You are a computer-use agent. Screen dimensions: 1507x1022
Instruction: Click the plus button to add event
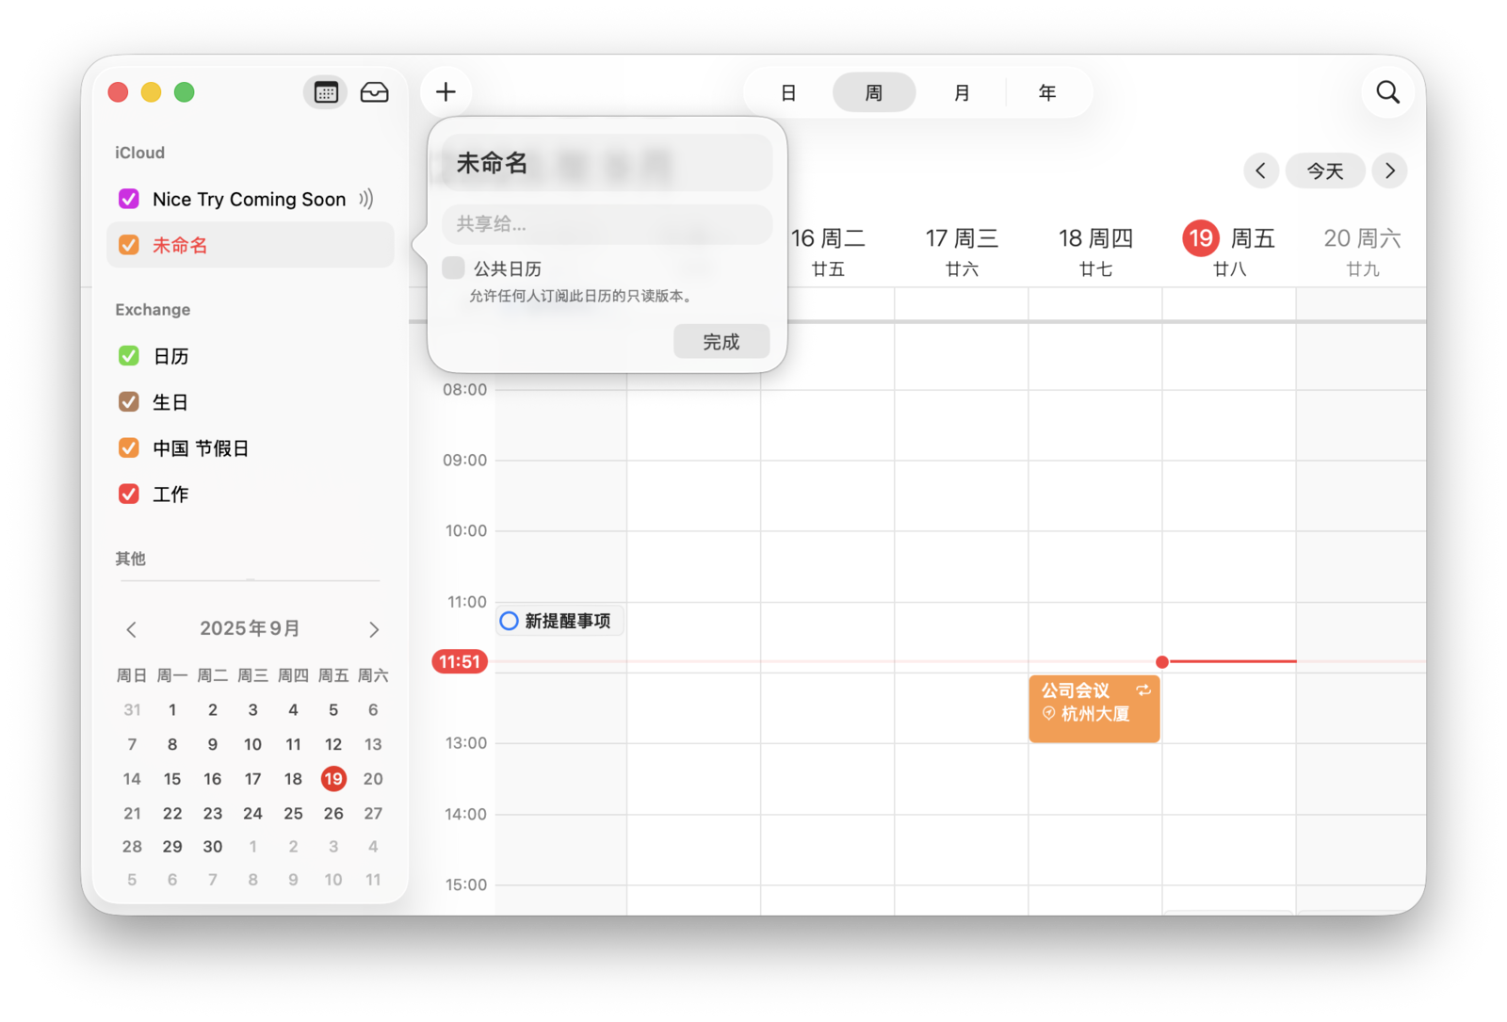446,92
